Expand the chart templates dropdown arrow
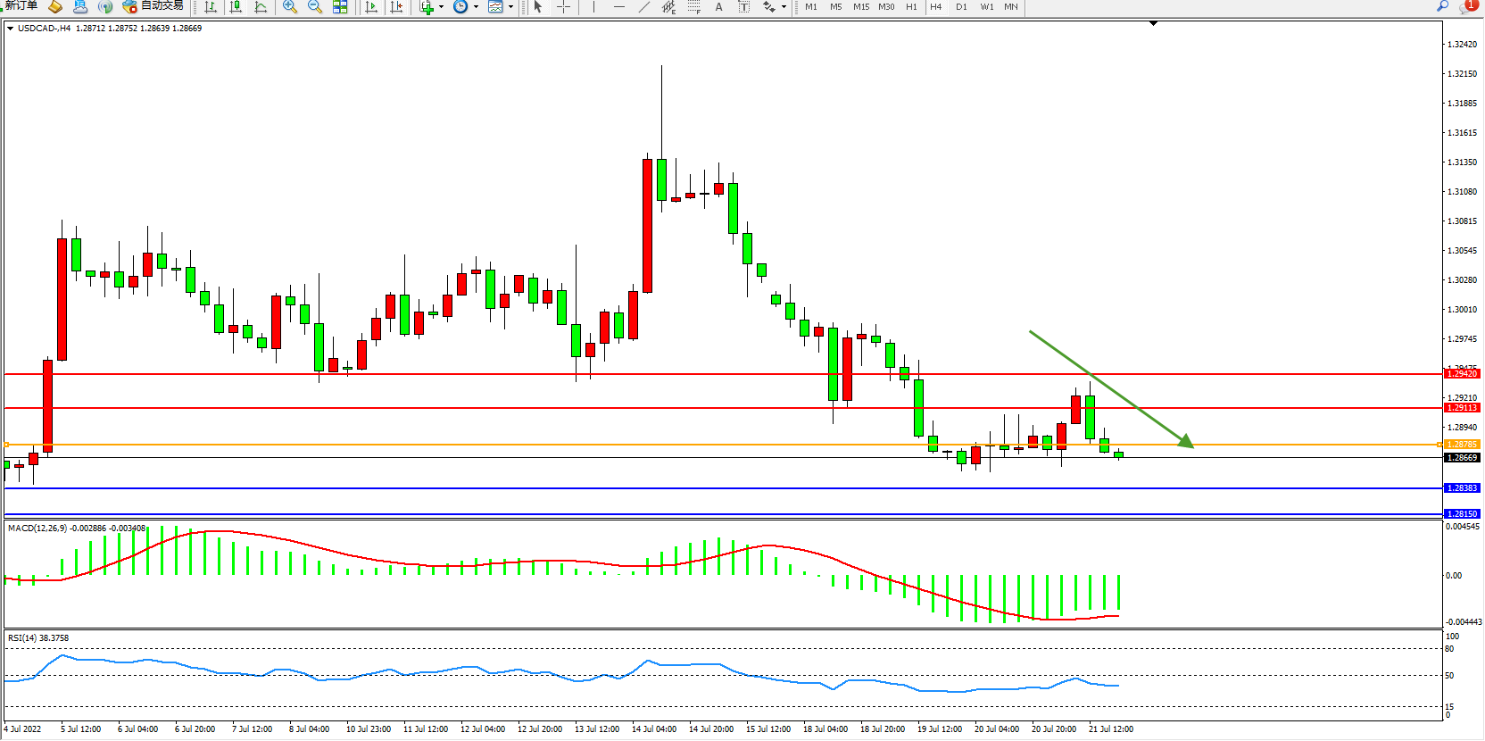Screen dimensions: 1485x741 pos(510,7)
